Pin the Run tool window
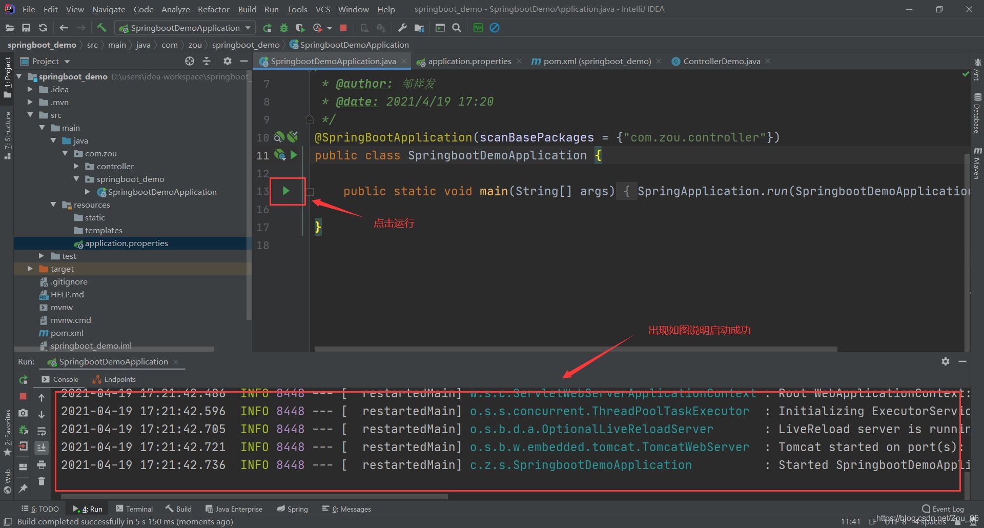The height and width of the screenshot is (528, 984). 23,488
